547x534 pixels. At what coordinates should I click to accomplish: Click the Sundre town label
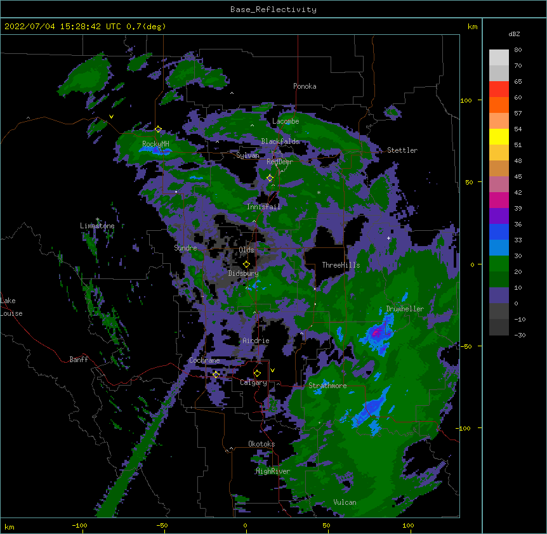(x=185, y=248)
